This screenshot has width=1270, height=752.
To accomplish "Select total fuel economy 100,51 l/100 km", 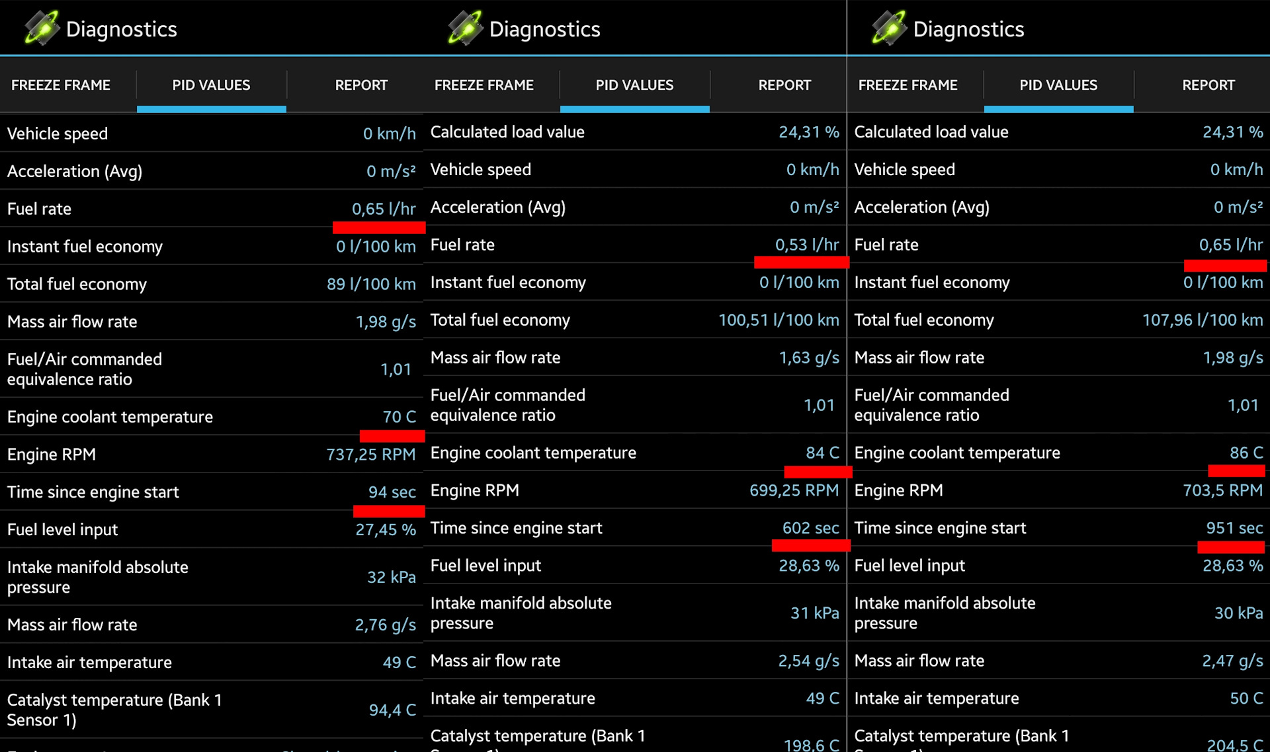I will [779, 320].
